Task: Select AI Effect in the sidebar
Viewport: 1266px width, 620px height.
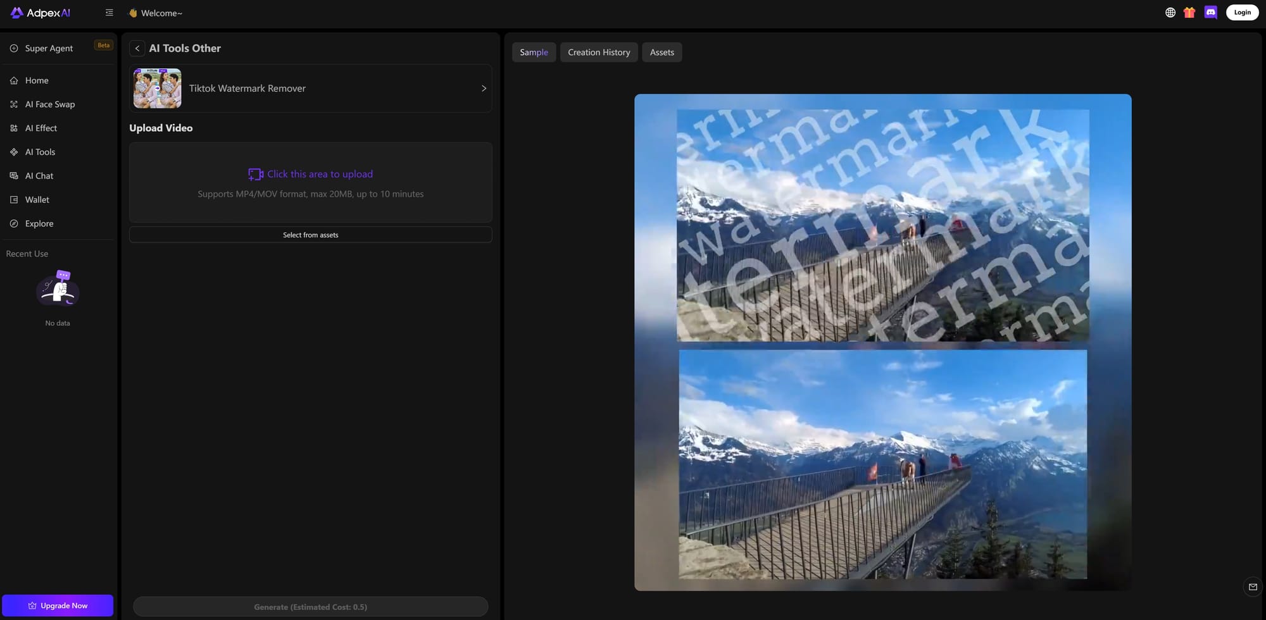Action: click(42, 128)
